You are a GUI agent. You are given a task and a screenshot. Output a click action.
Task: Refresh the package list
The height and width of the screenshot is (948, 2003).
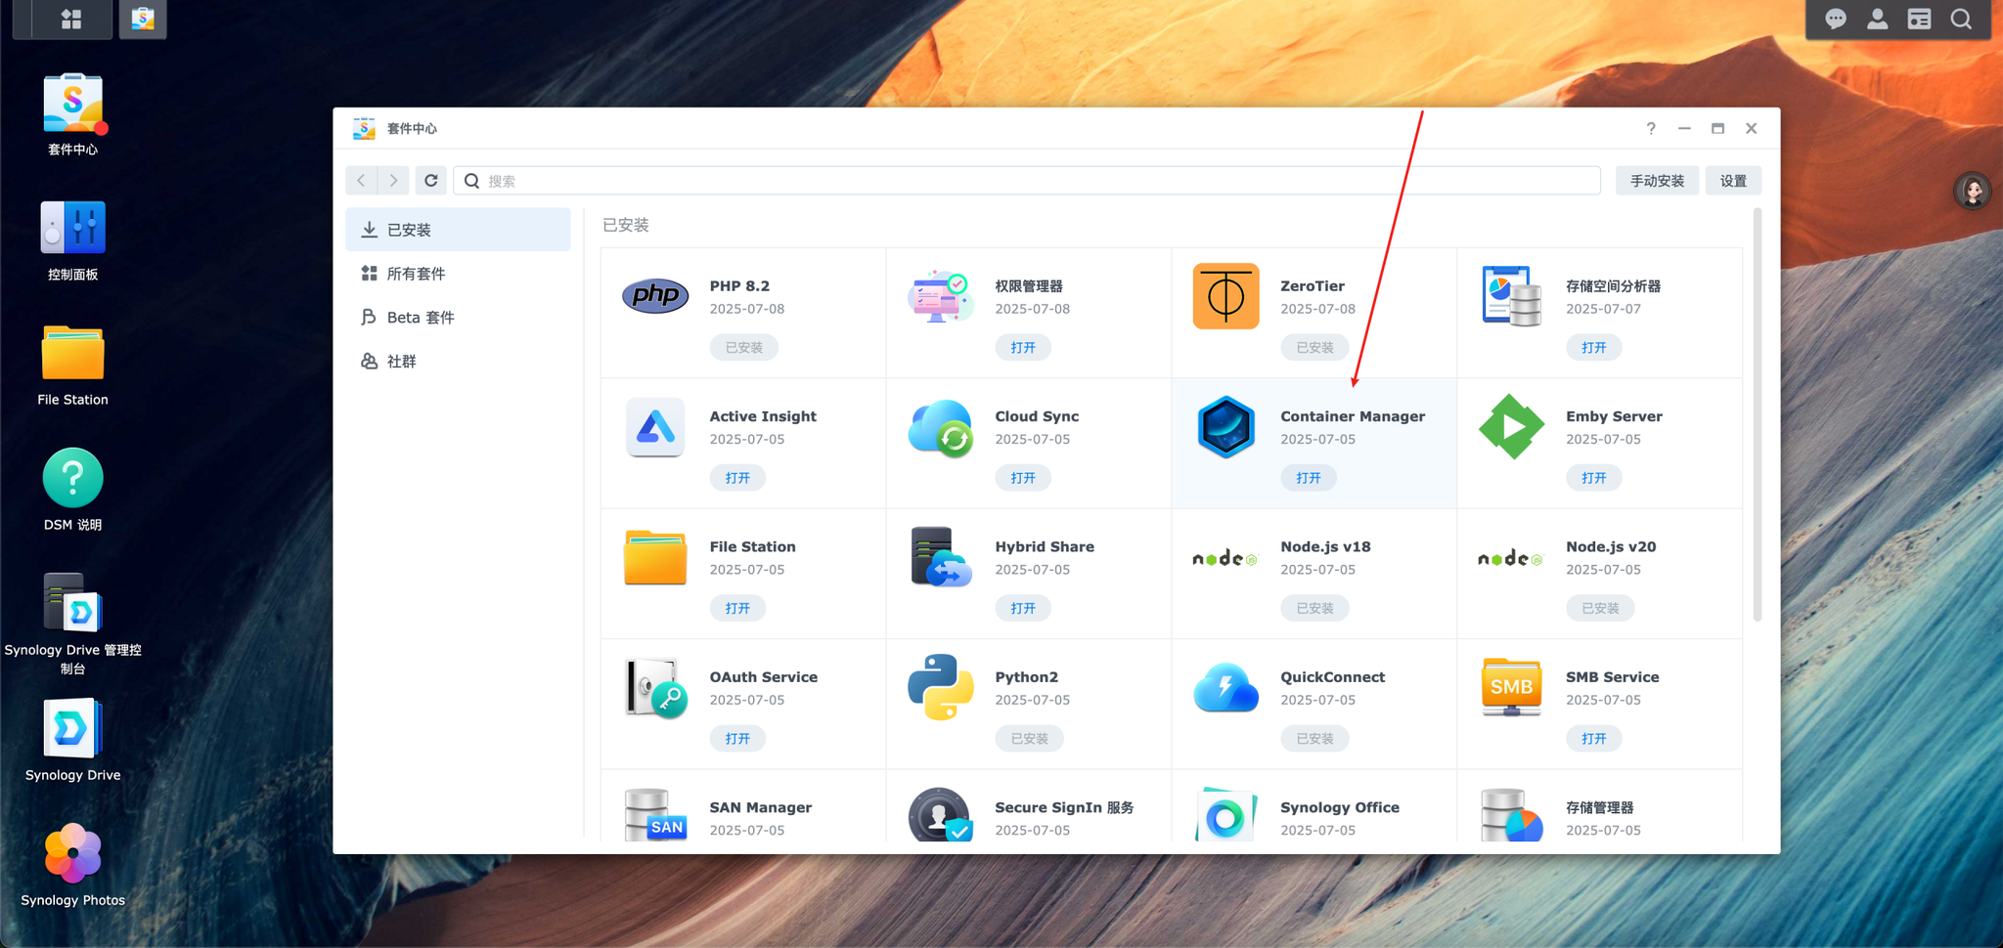(x=431, y=181)
